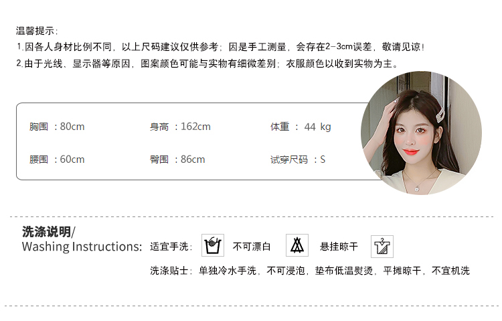Image resolution: width=502 pixels, height=321 pixels.
Task: Click the 体重 44 kg value
Action: pos(301,127)
